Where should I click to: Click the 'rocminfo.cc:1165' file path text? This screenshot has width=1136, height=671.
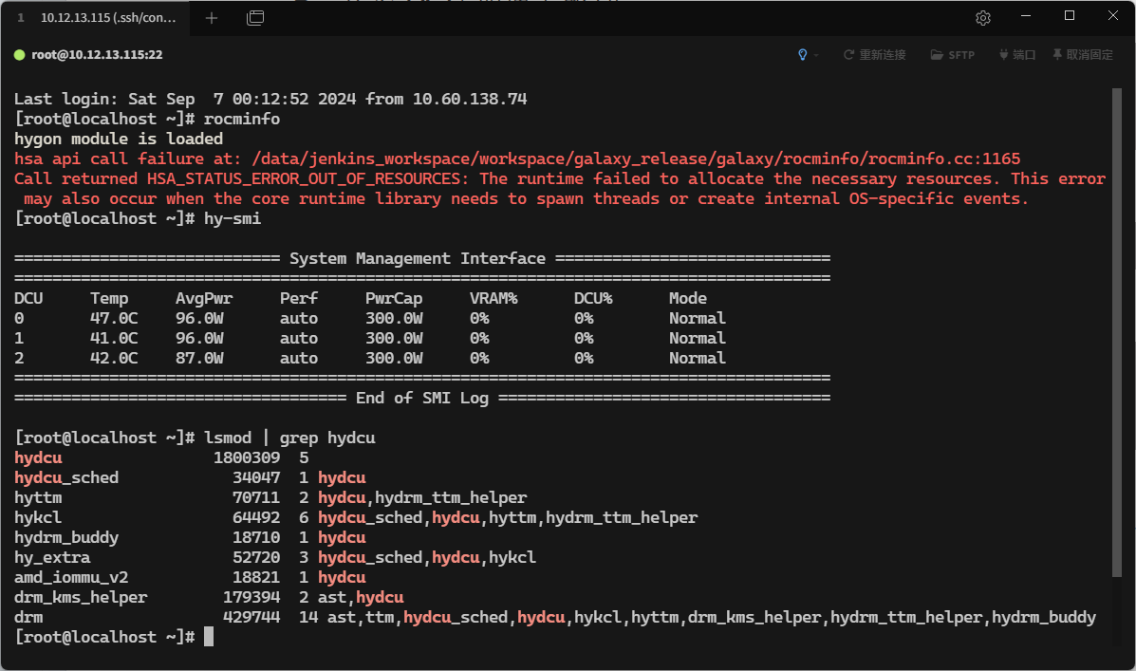pos(944,158)
